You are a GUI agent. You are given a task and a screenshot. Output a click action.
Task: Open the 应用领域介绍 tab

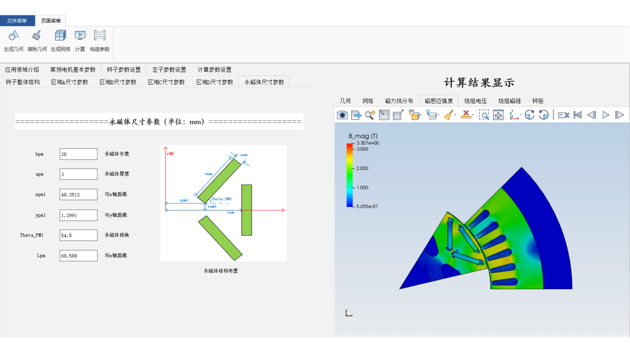(22, 69)
